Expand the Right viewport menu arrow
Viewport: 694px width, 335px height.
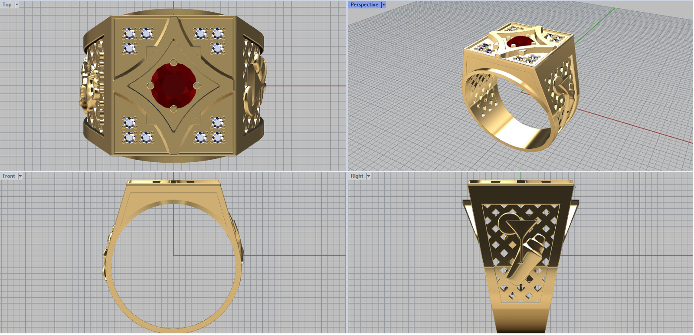368,176
